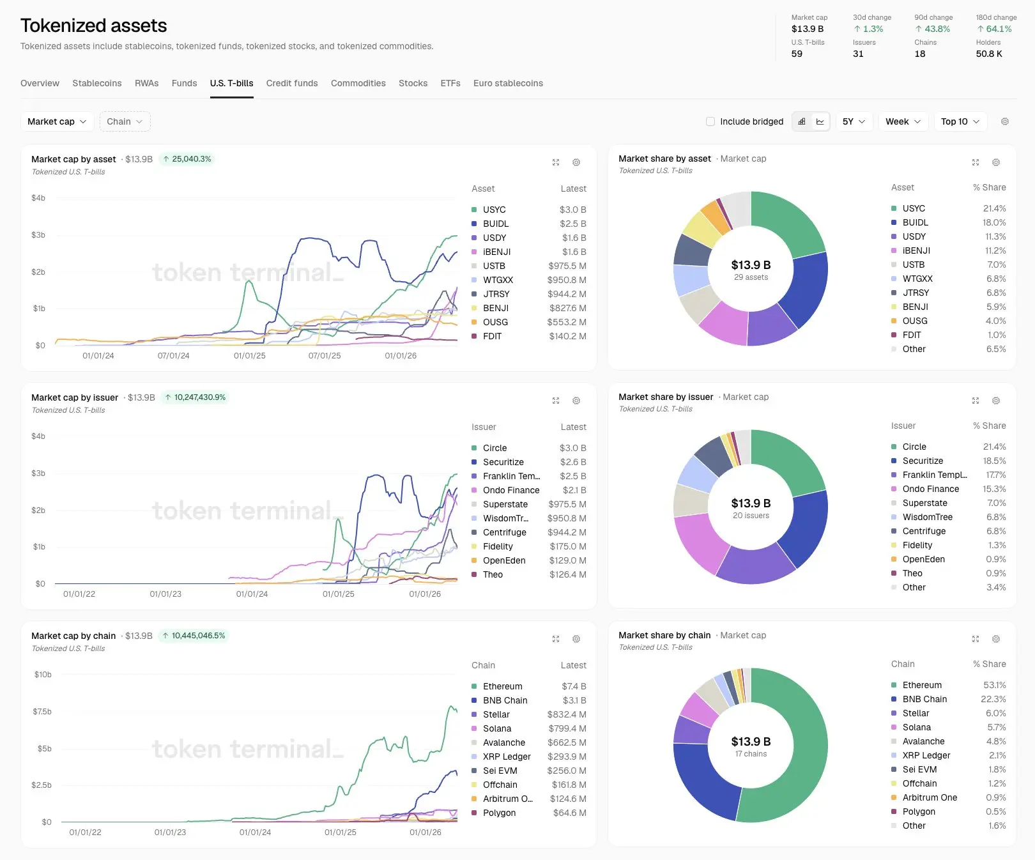Open the dashboard settings gear beside Top 10
Screen dimensions: 1035x860
[x=1005, y=121]
